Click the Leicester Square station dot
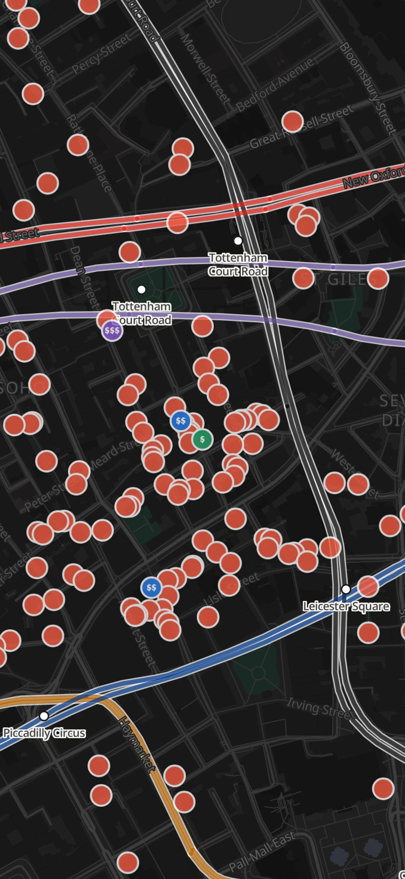Screen dimensions: 405x879 click(x=346, y=589)
